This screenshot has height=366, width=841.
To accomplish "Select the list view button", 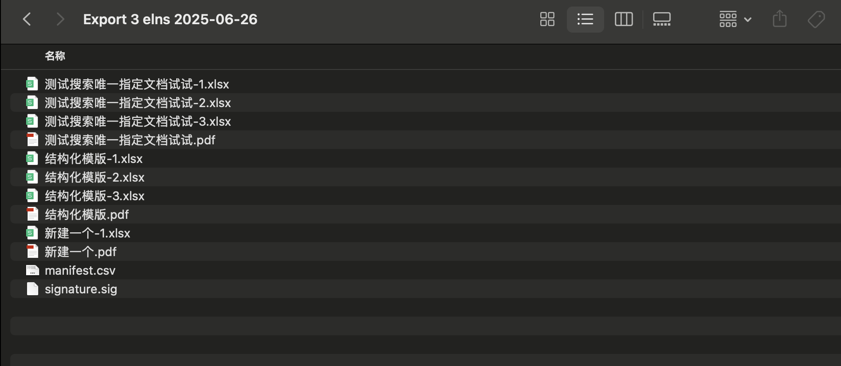I will (x=585, y=19).
